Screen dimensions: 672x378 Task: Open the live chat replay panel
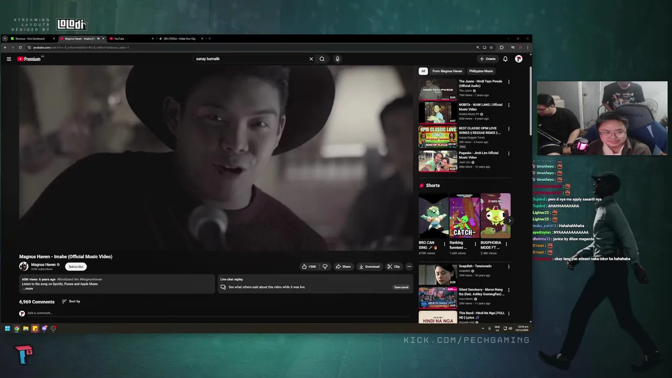tap(401, 287)
